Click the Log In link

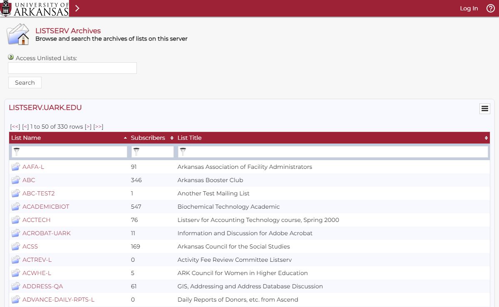(469, 8)
